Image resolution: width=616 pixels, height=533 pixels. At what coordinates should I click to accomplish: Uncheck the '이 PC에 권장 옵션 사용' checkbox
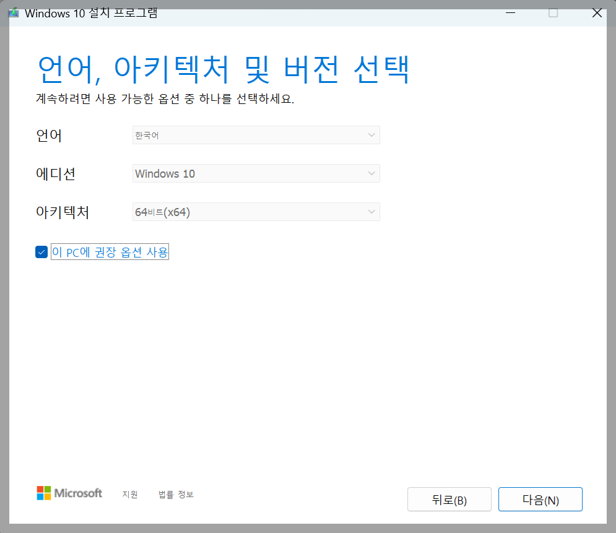[x=41, y=252]
